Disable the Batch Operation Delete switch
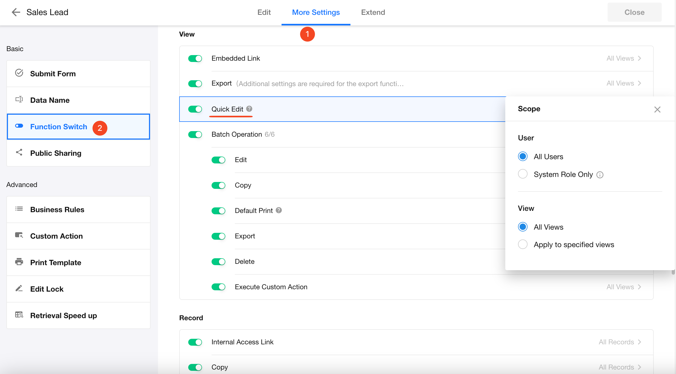This screenshot has height=374, width=676. [x=218, y=262]
